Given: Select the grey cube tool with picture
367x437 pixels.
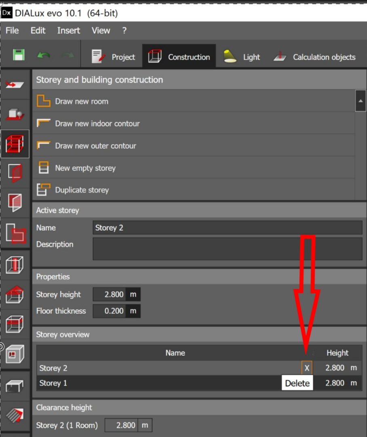Looking at the screenshot, I should coord(15,354).
